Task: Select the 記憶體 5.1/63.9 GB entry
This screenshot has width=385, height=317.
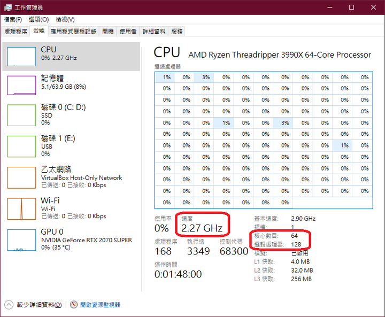Action: [x=71, y=85]
